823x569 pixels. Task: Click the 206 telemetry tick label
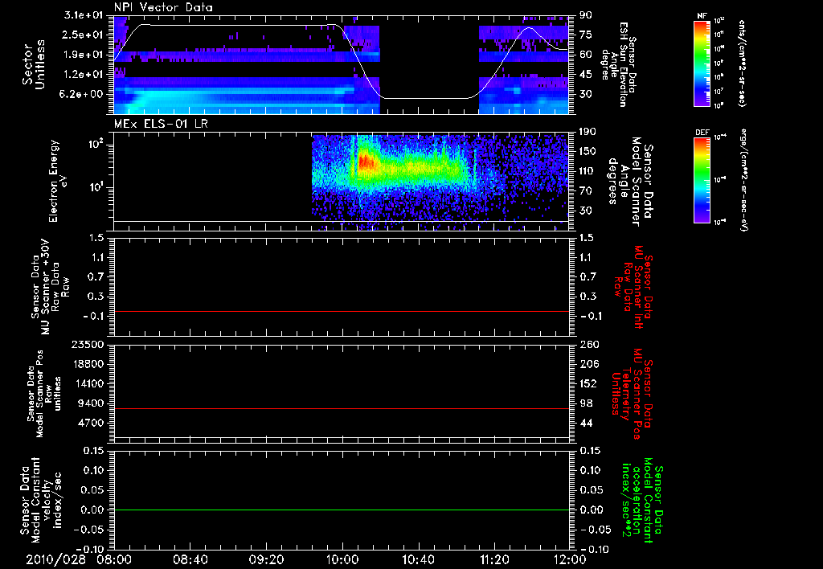pyautogui.click(x=588, y=364)
